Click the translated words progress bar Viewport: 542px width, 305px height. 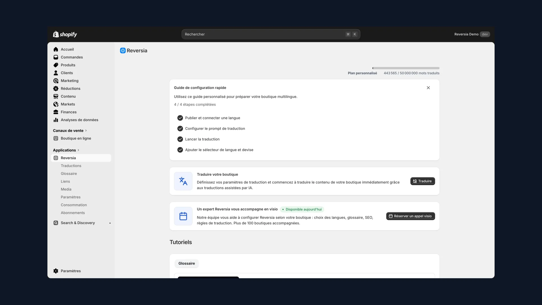pyautogui.click(x=406, y=68)
